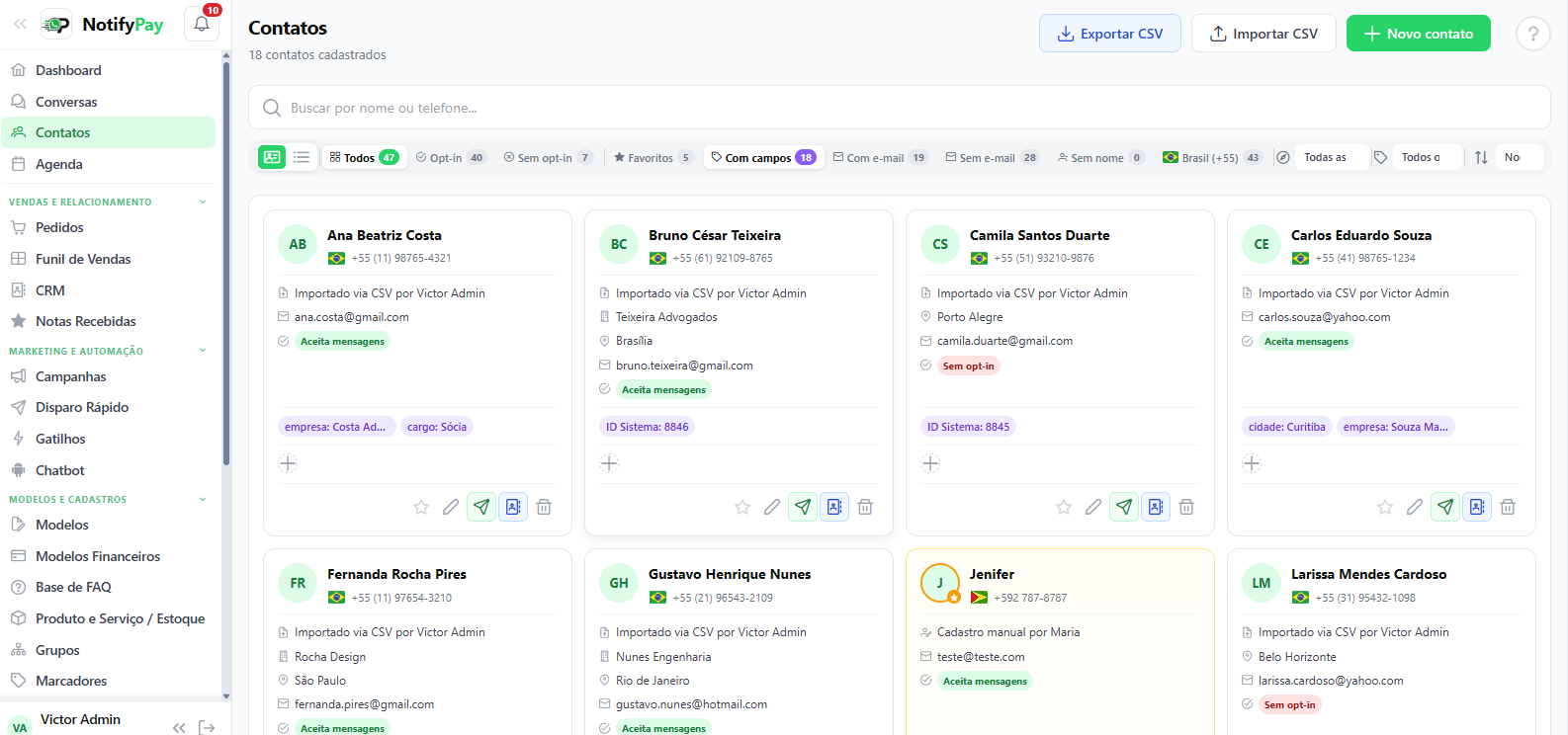
Task: Open Conversas in sidebar
Action: pyautogui.click(x=109, y=102)
